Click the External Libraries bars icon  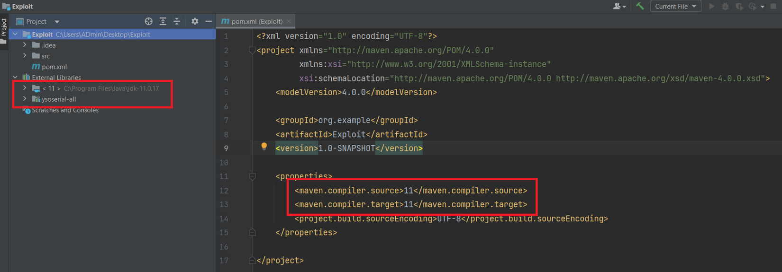point(26,77)
